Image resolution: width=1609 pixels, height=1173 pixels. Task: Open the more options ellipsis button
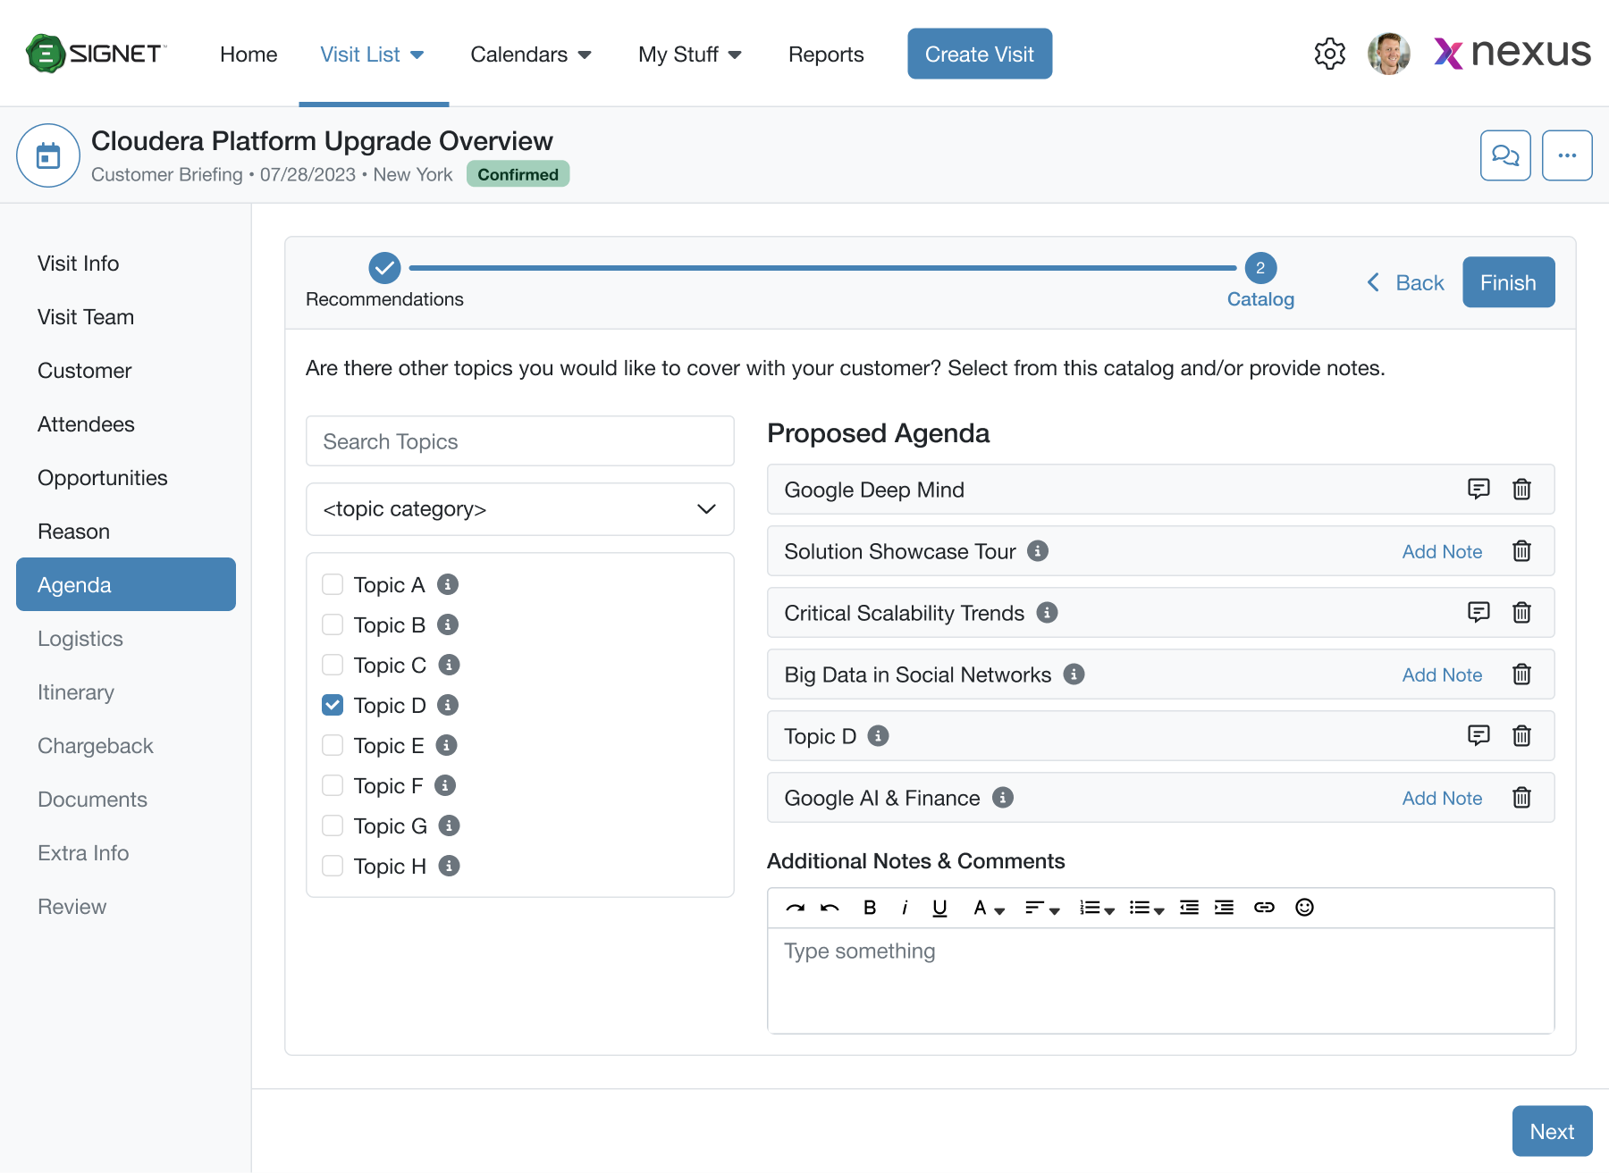click(x=1567, y=155)
